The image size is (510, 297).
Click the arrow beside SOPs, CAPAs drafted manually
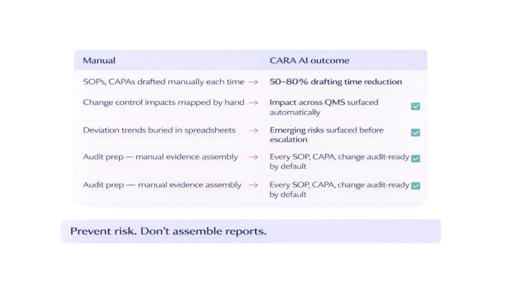pyautogui.click(x=253, y=82)
